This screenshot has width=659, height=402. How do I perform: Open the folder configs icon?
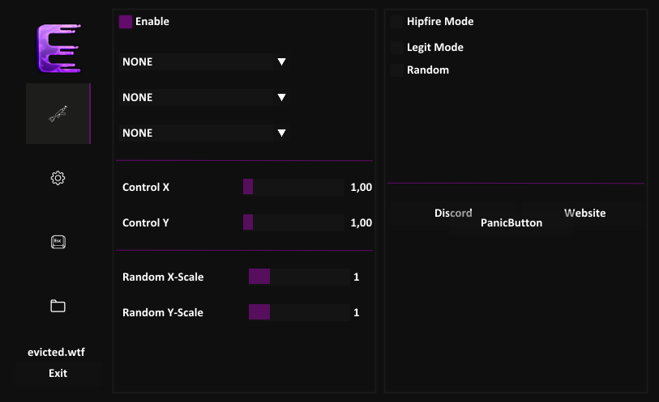point(58,306)
